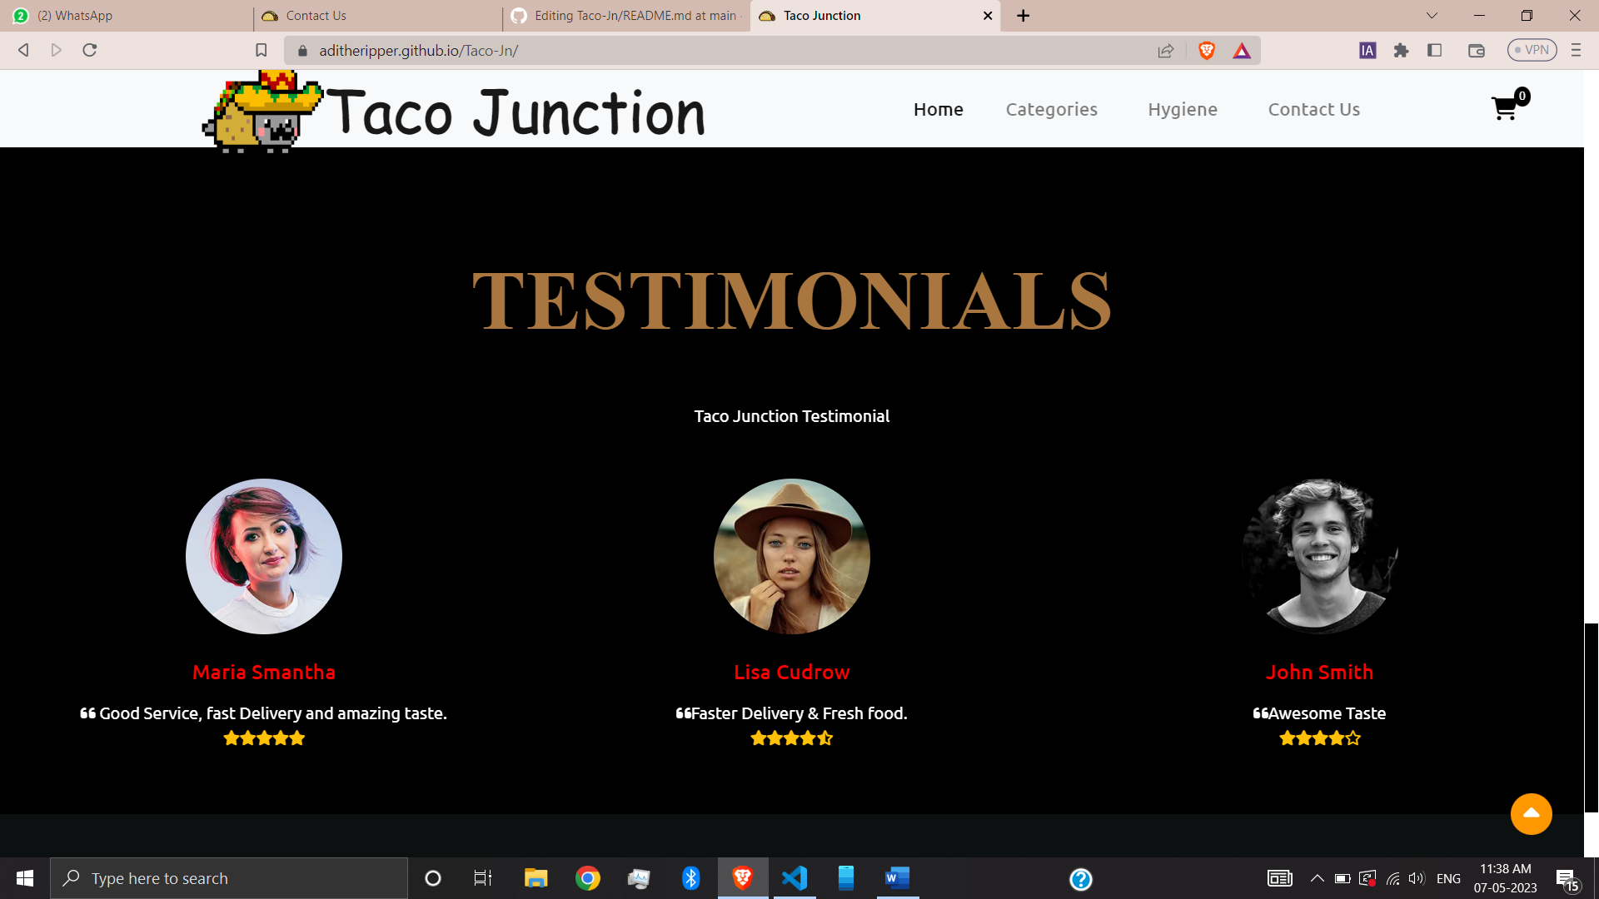Expand hidden system tray icons
The width and height of the screenshot is (1599, 899).
(1318, 878)
